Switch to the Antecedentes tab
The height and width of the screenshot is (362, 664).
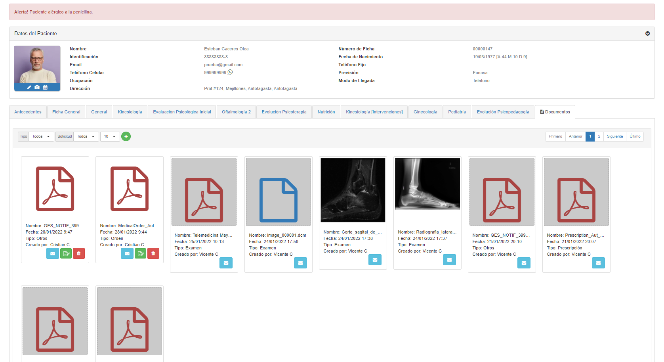28,112
